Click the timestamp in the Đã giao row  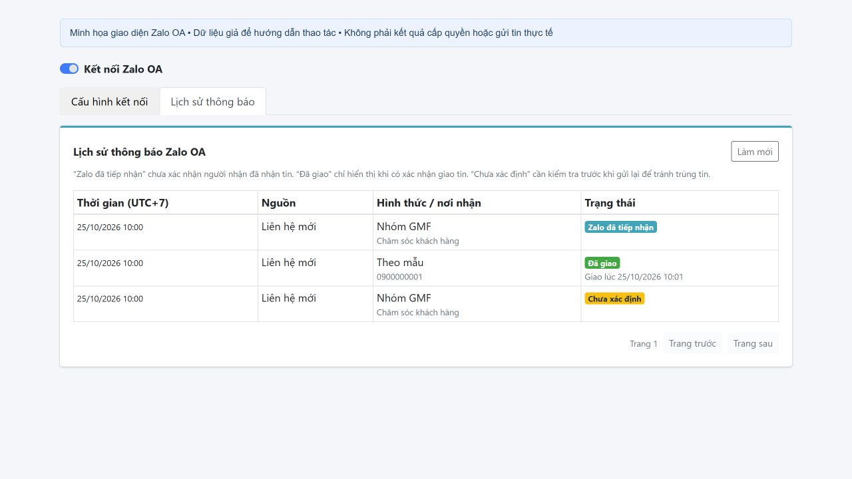tap(110, 263)
